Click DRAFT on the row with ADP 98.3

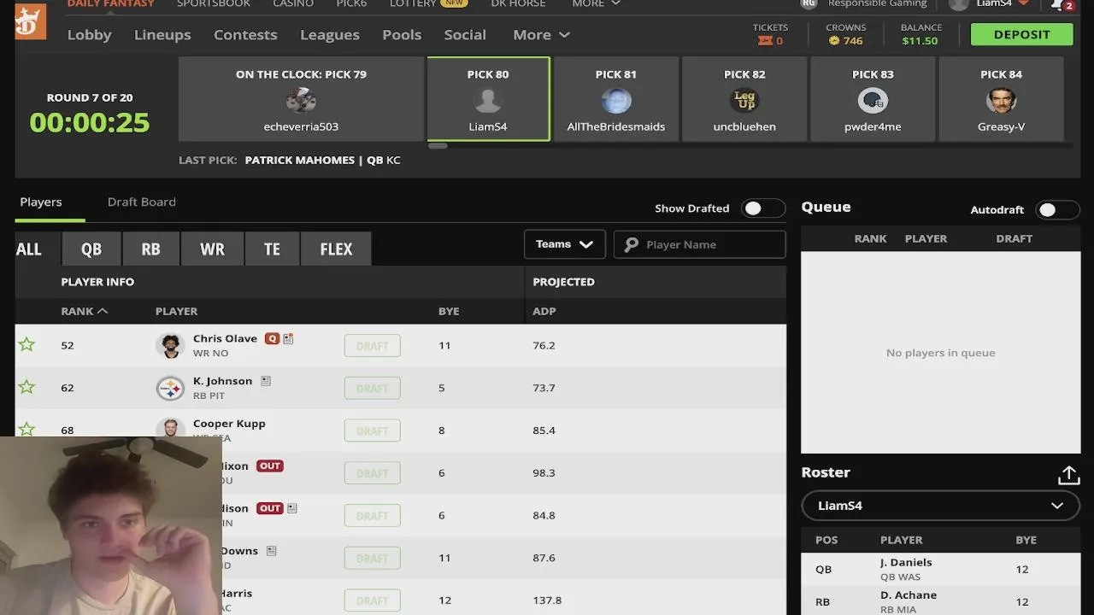pyautogui.click(x=372, y=473)
